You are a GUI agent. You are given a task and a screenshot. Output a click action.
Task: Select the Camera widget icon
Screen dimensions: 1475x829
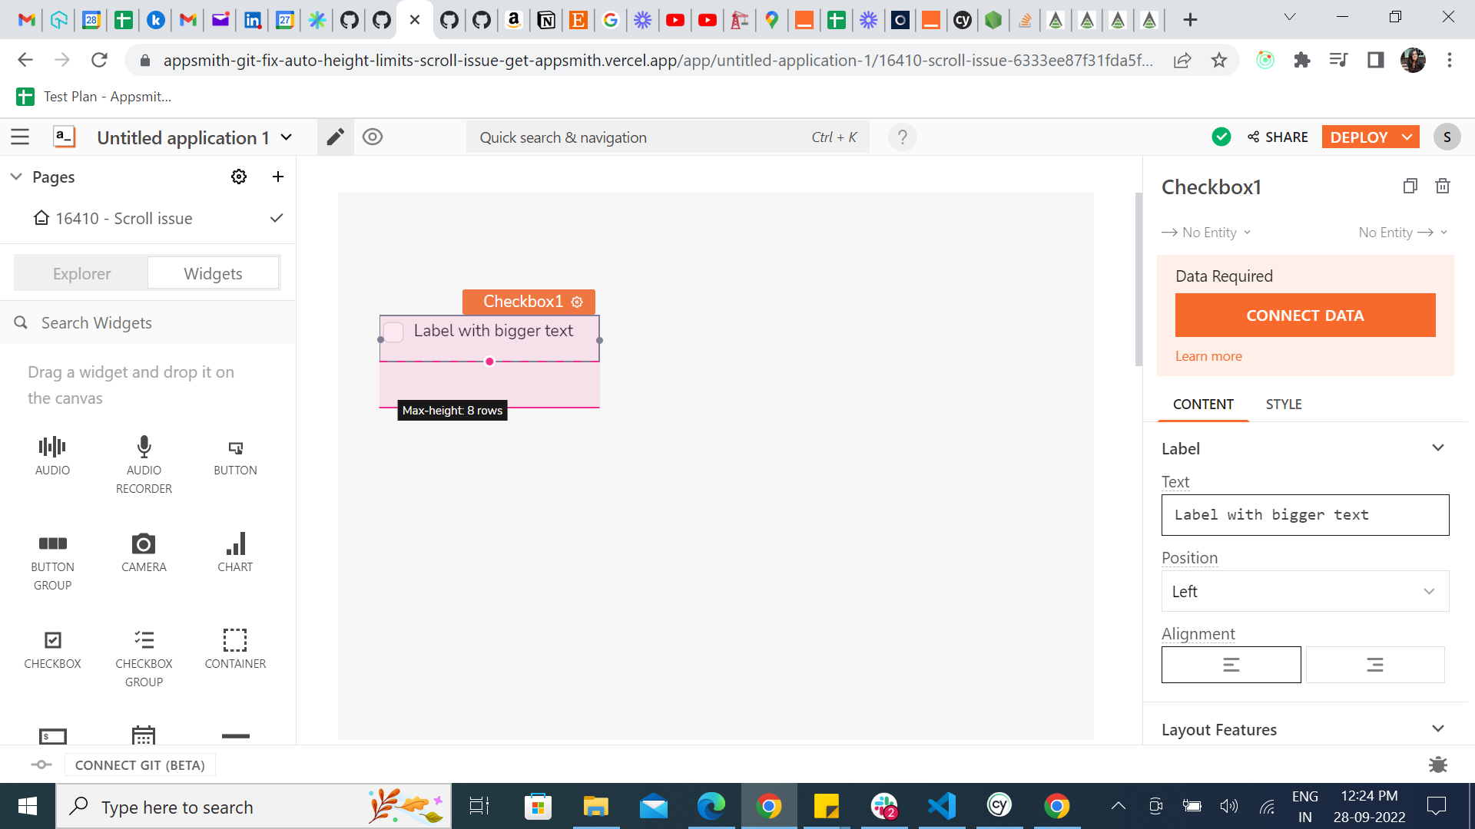[144, 545]
